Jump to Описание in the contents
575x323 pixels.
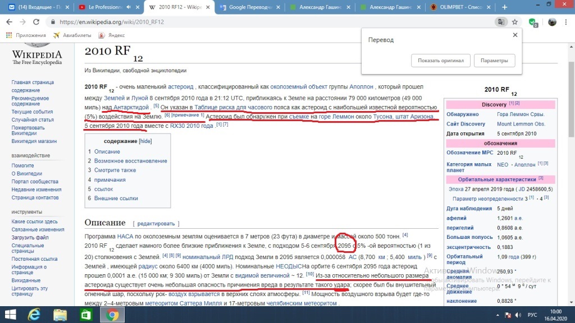107,151
